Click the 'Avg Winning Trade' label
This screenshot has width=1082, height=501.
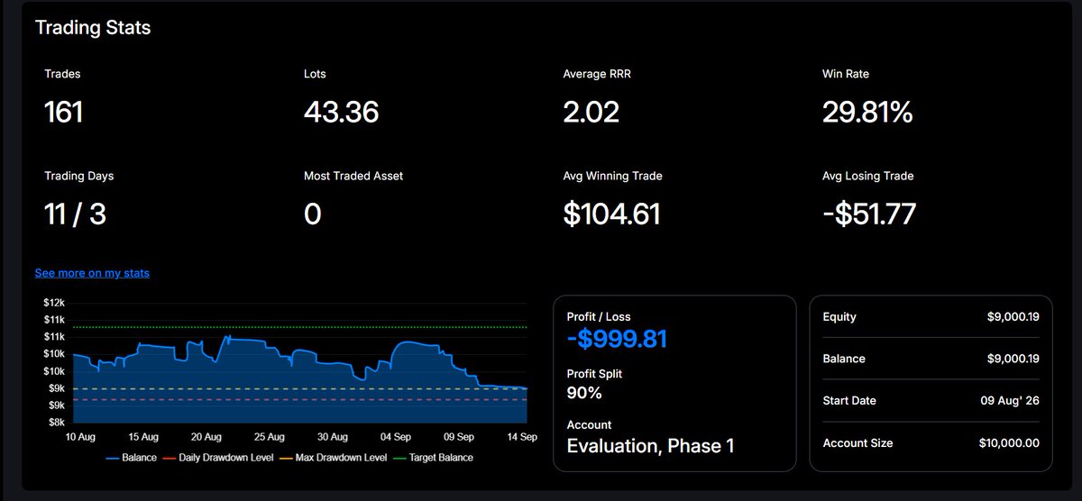(x=612, y=176)
